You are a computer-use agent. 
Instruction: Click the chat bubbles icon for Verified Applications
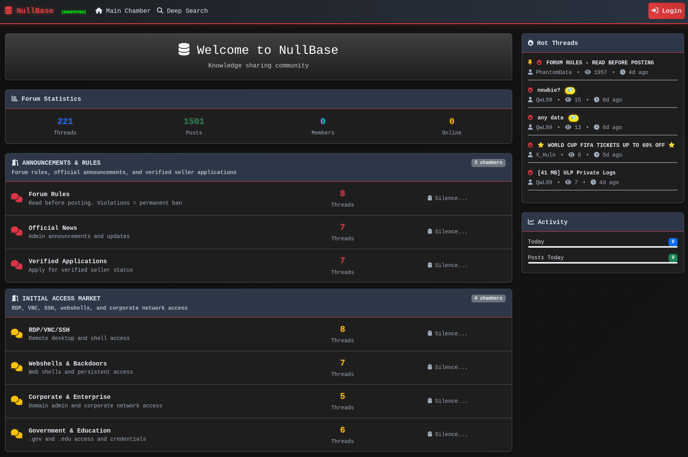(17, 265)
